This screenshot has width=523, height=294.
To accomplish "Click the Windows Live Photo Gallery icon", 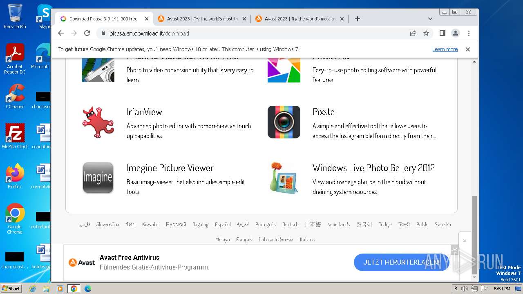I will 284,178.
